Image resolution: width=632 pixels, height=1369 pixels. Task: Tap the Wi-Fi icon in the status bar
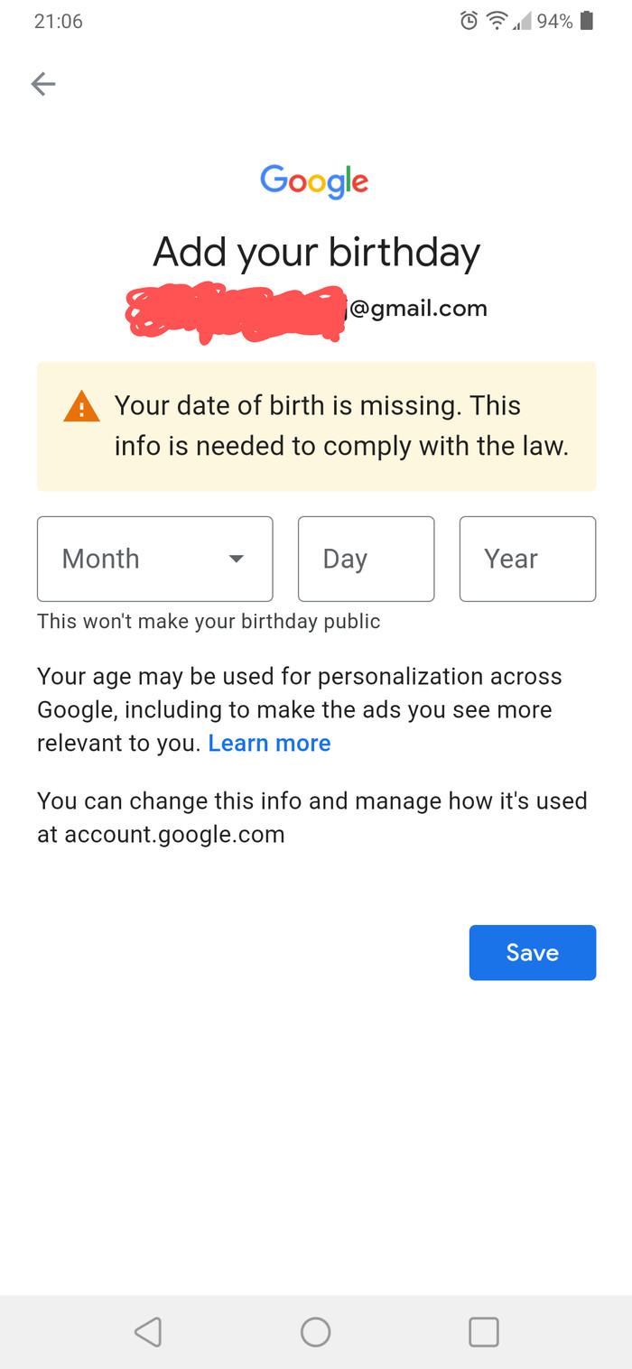(x=497, y=21)
